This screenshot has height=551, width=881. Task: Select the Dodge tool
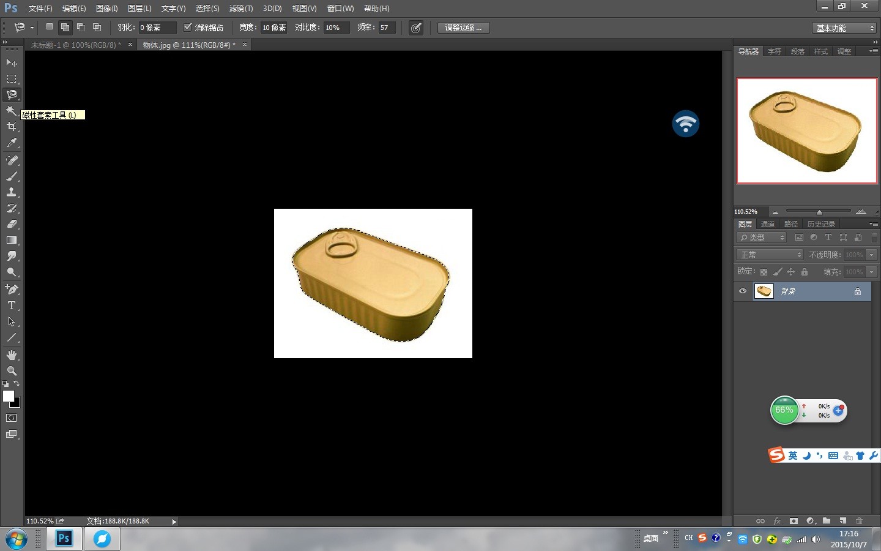(x=12, y=272)
